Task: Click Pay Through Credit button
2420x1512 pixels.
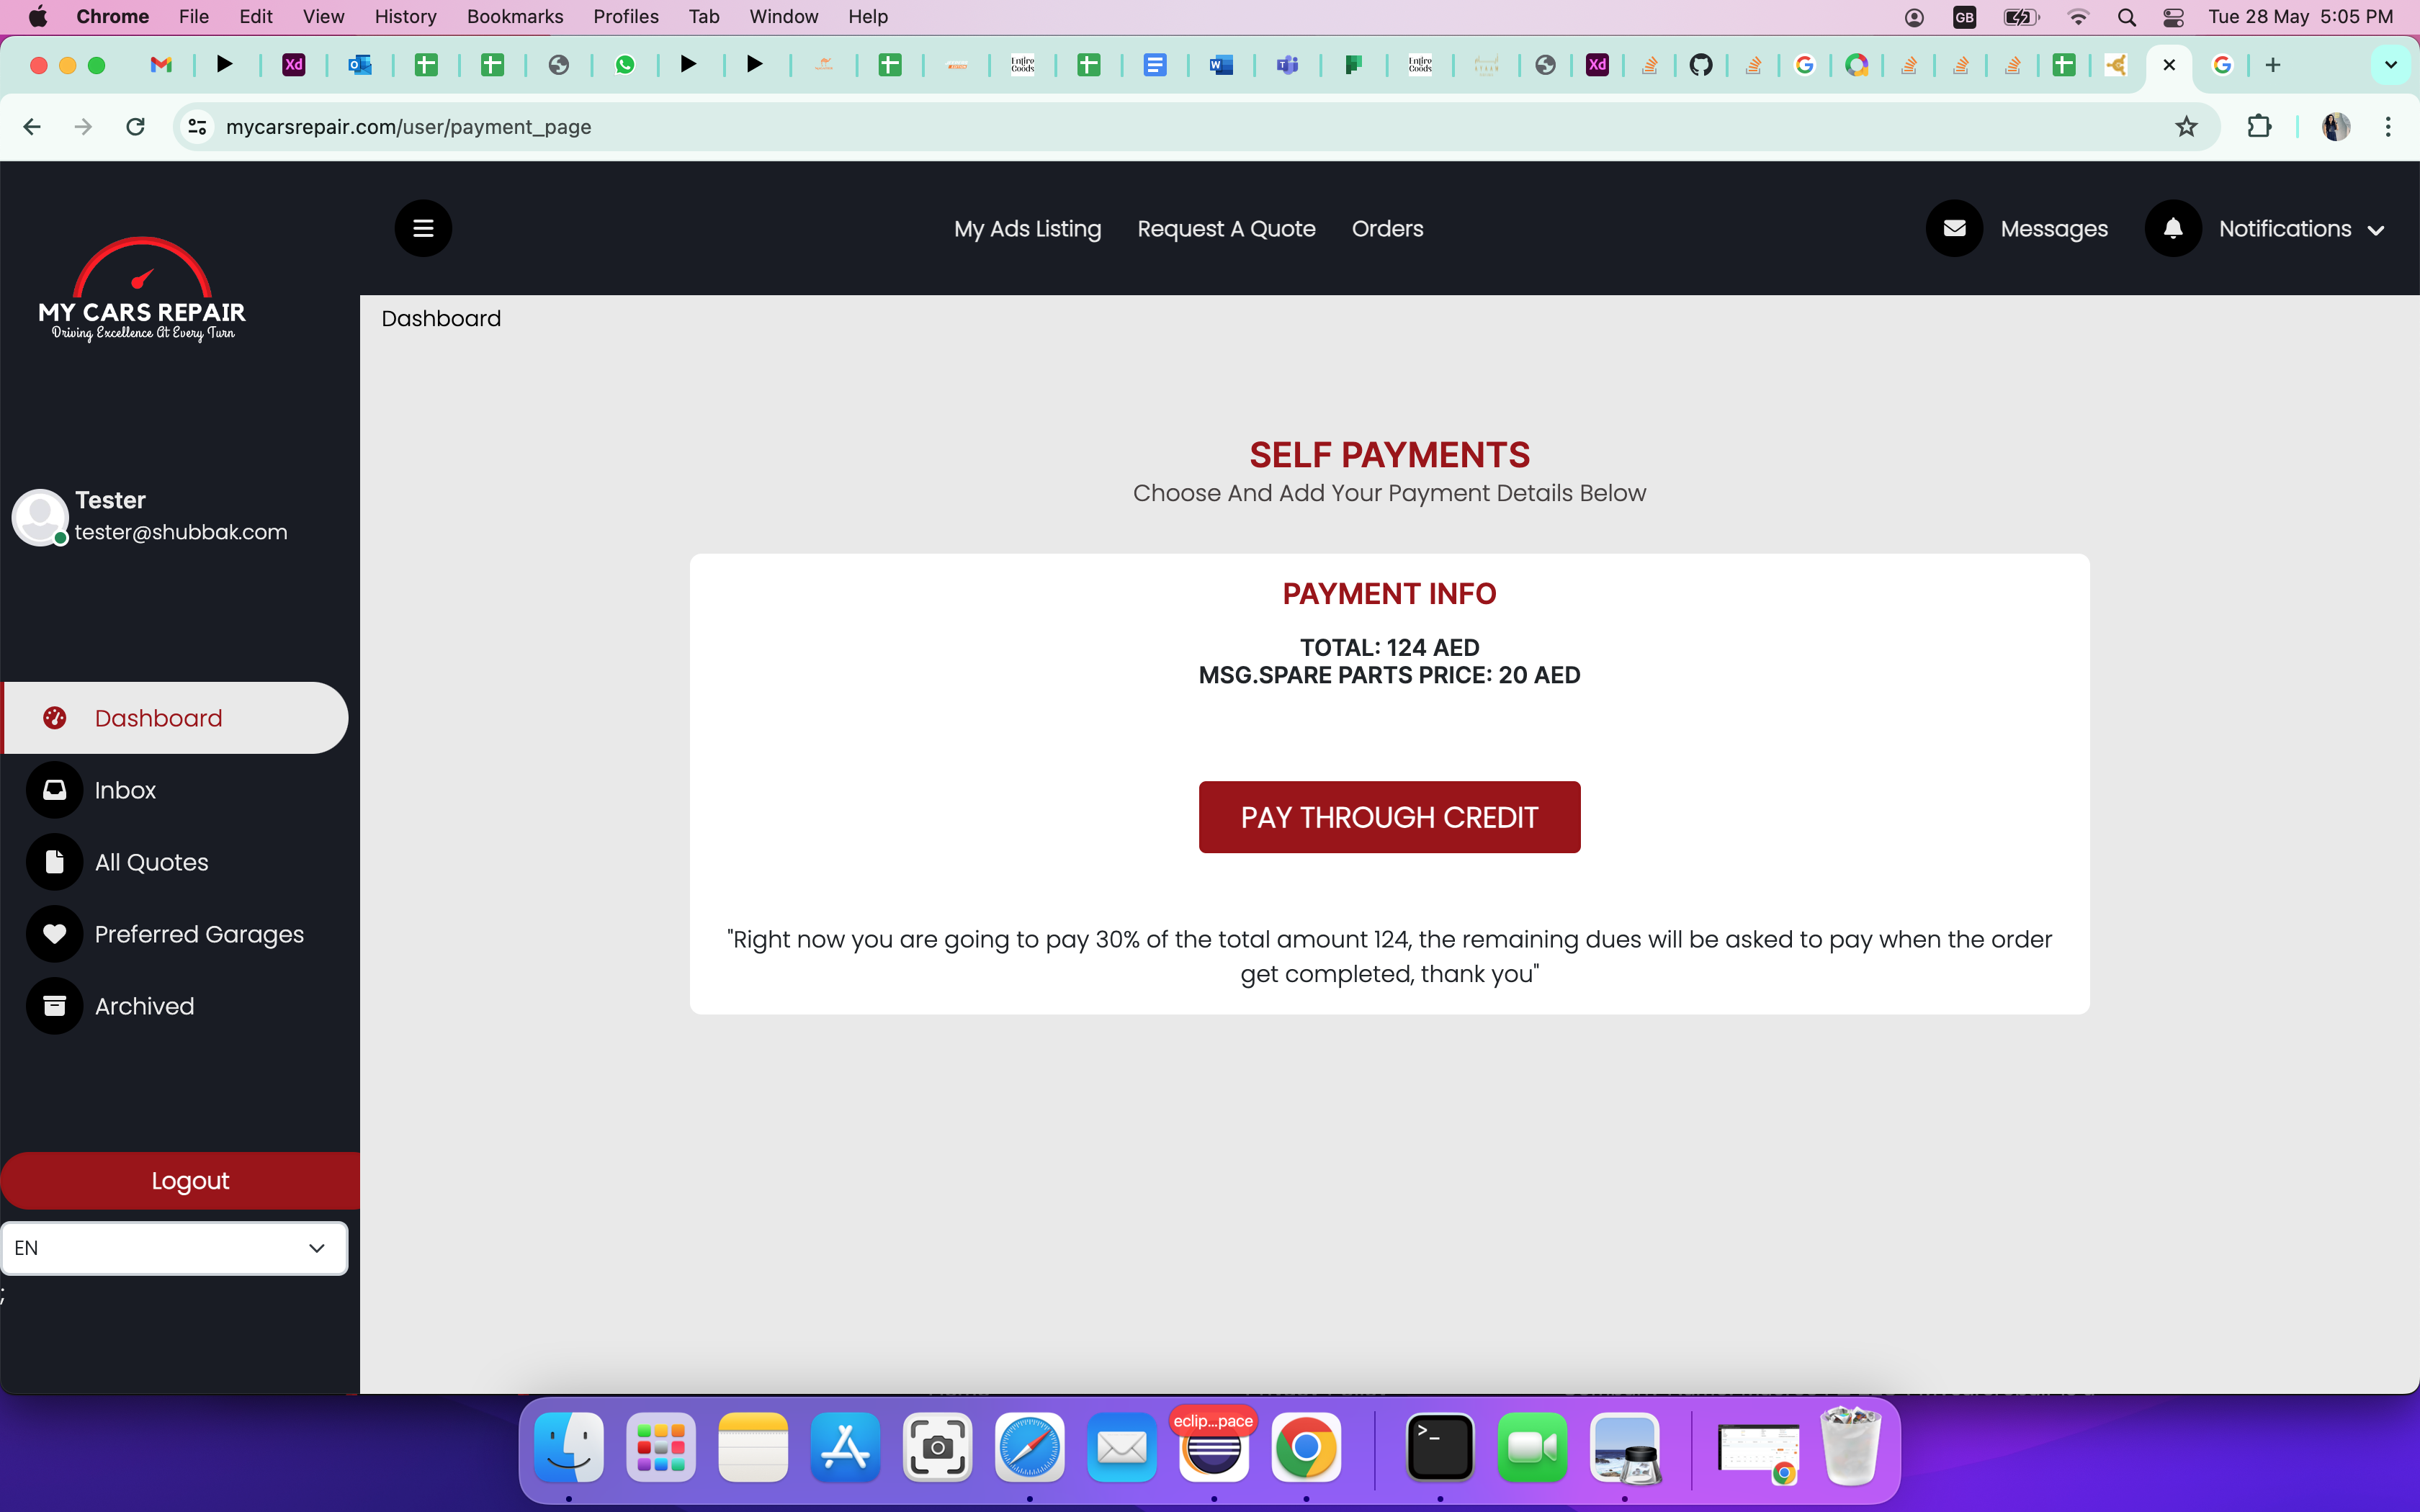Action: click(x=1389, y=817)
